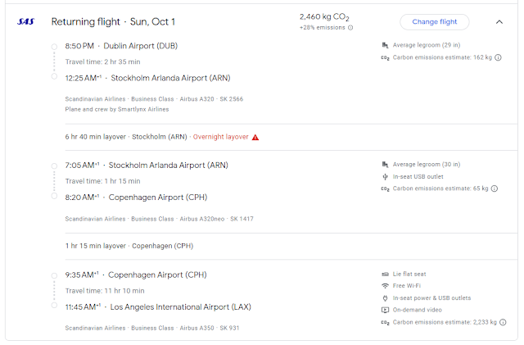Click the Free Wi-Fi icon
Screen dimensions: 524x345
coord(386,286)
